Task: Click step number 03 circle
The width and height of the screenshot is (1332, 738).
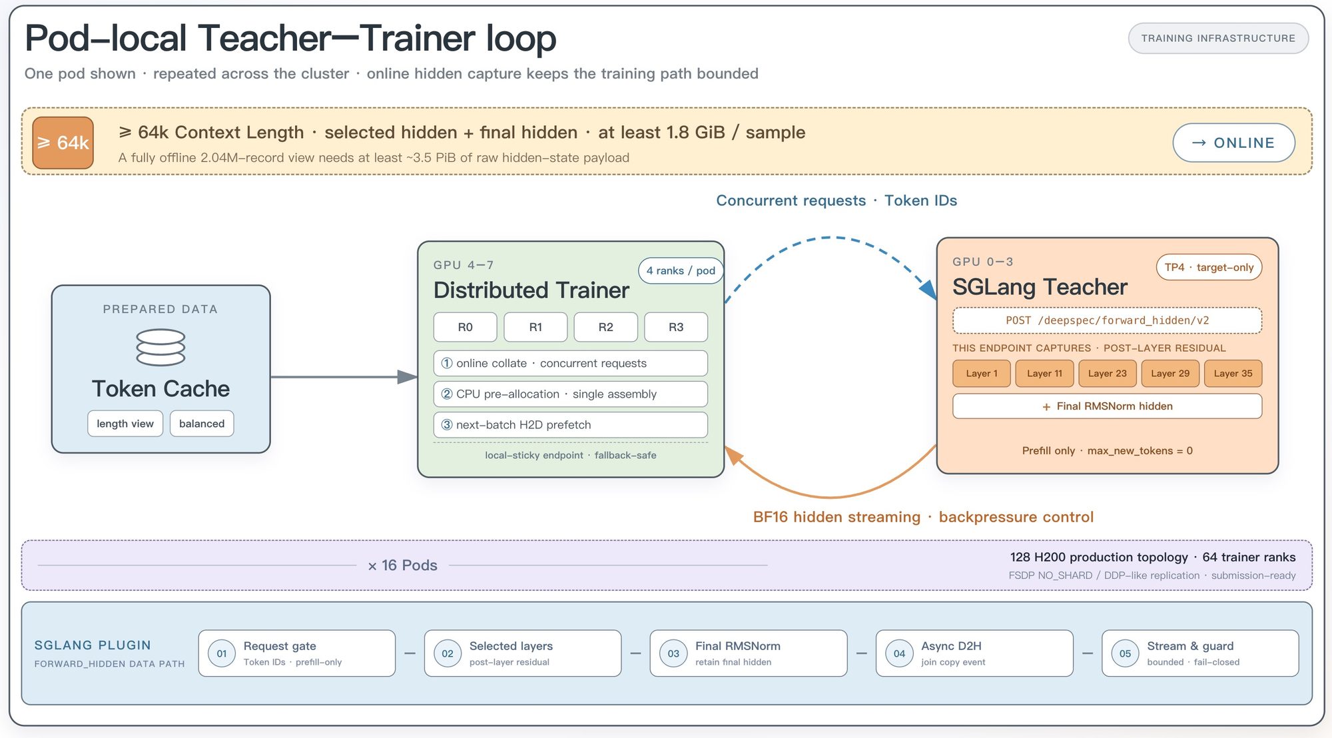Action: (673, 653)
